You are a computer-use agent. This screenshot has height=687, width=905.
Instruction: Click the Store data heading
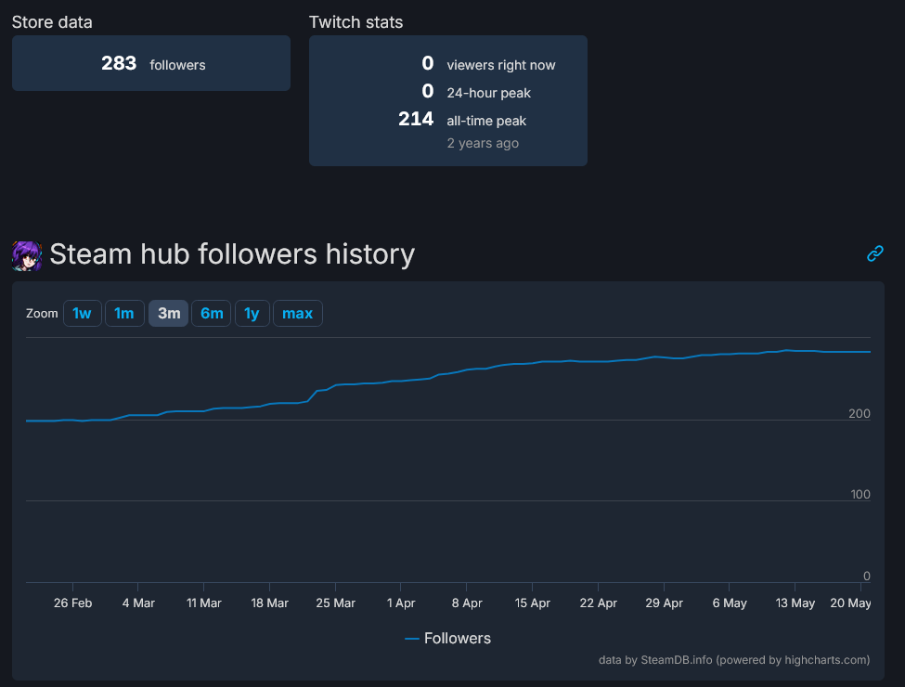52,22
